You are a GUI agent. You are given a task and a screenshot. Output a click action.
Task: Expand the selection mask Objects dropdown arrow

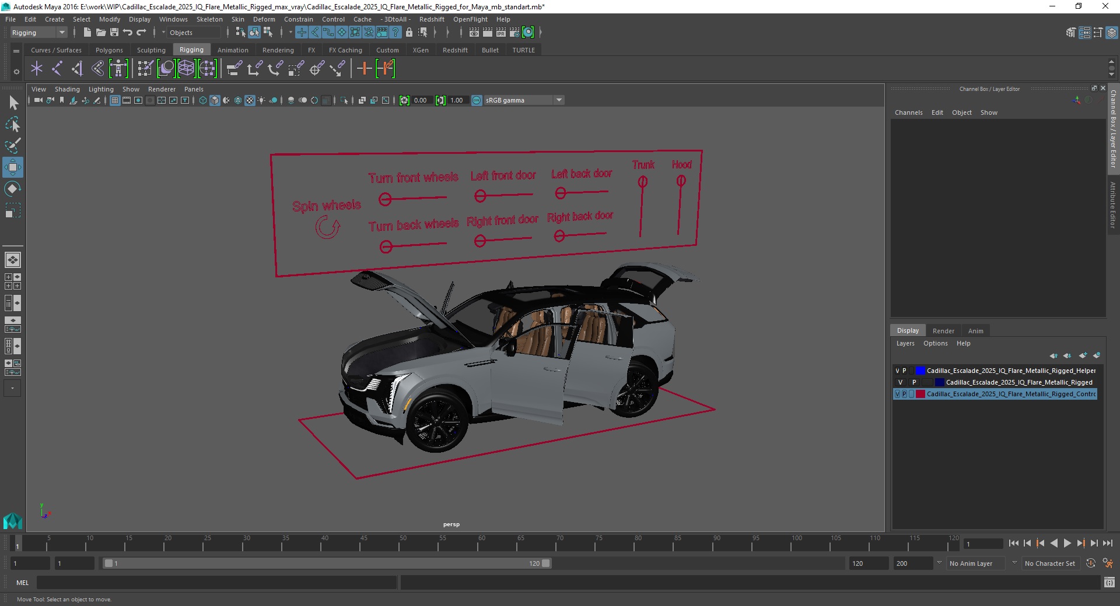pyautogui.click(x=164, y=33)
